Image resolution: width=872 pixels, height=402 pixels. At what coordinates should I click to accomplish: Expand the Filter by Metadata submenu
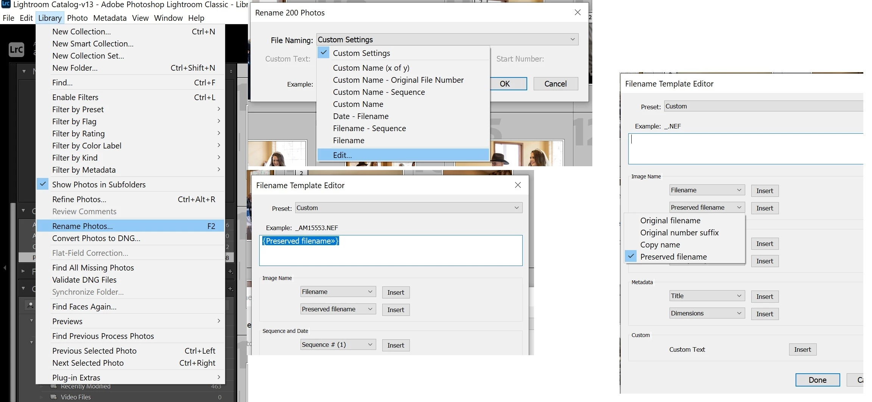[130, 170]
